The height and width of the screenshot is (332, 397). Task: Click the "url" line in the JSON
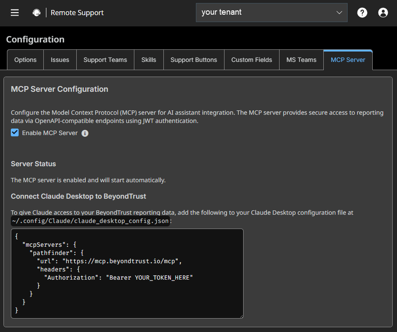click(x=109, y=261)
